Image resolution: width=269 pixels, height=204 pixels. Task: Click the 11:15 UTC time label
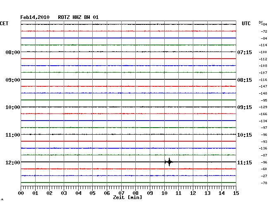tap(245, 162)
